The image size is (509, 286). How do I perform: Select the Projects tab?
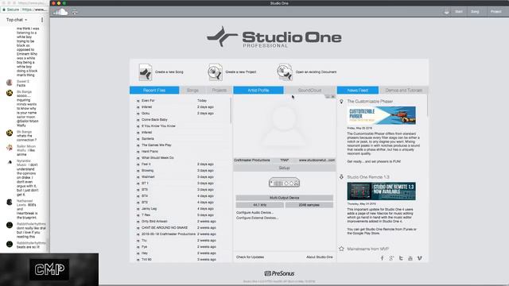tap(220, 90)
